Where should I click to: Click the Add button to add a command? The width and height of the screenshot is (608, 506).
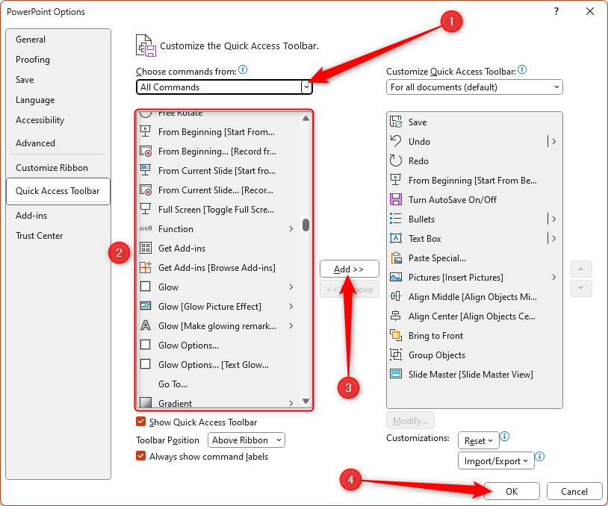[349, 269]
